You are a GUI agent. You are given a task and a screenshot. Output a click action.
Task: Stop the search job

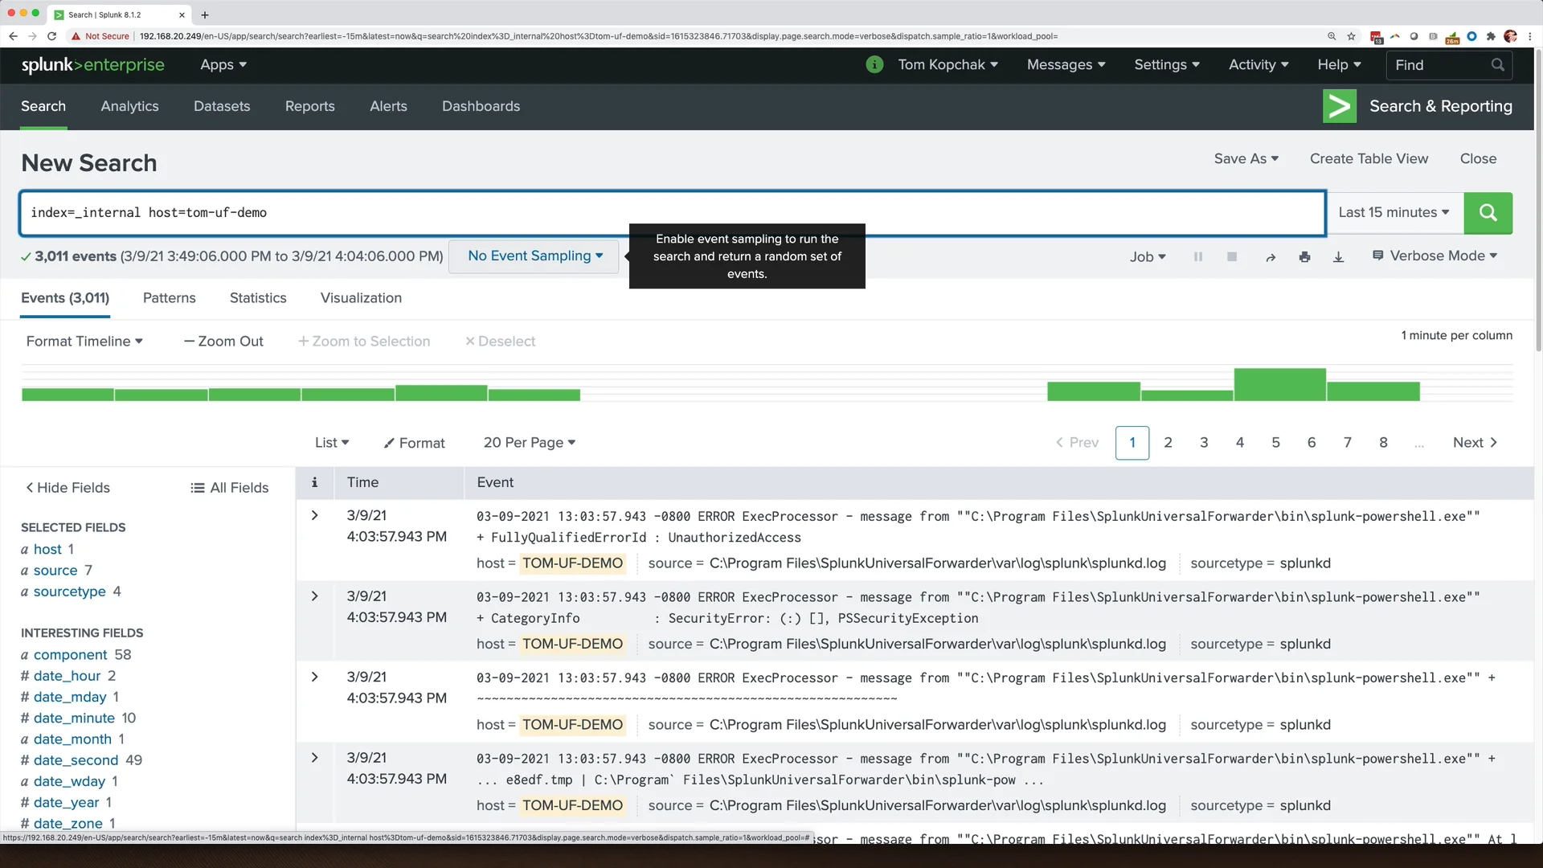point(1231,257)
